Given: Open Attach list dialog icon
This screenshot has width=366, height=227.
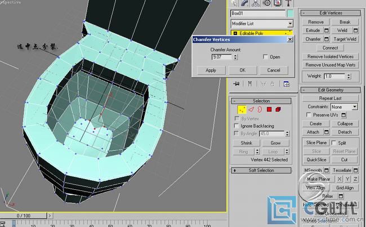Looking at the screenshot, I should 327,132.
